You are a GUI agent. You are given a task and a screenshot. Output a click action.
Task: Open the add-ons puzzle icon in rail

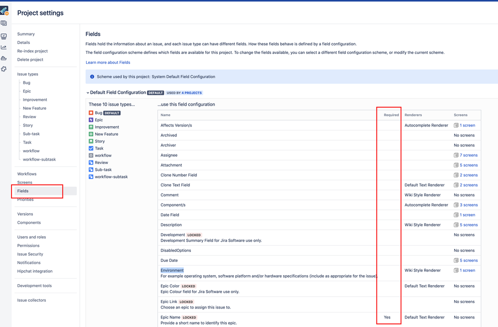click(4, 69)
